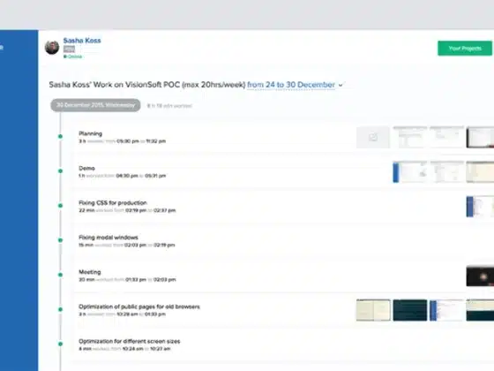
Task: Open last screenshot thumbnail in Planning row
Action: point(480,137)
